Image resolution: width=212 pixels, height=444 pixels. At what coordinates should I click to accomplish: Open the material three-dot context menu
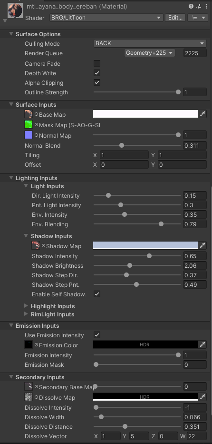pyautogui.click(x=206, y=6)
